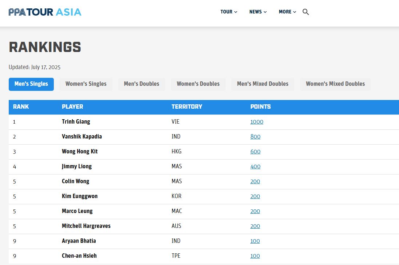The height and width of the screenshot is (265, 399).
Task: Select player name Mitchell Hargreaves
Action: click(x=86, y=226)
